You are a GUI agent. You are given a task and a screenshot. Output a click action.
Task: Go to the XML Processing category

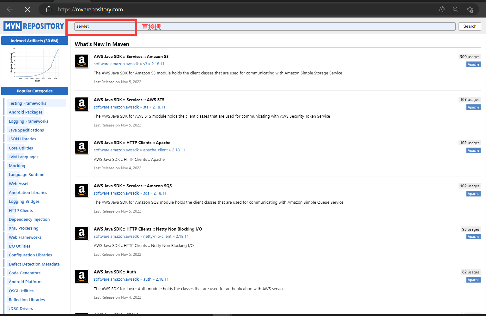24,228
